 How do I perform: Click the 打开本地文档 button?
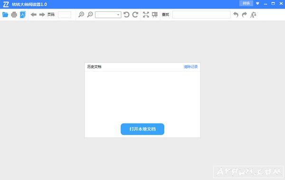click(x=142, y=129)
